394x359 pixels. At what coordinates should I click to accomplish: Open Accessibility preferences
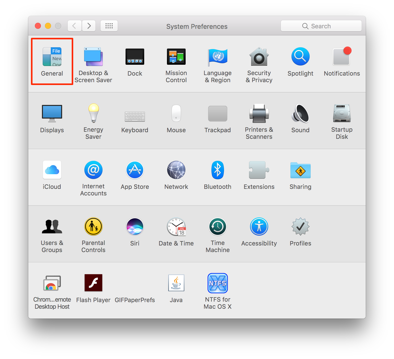click(259, 232)
